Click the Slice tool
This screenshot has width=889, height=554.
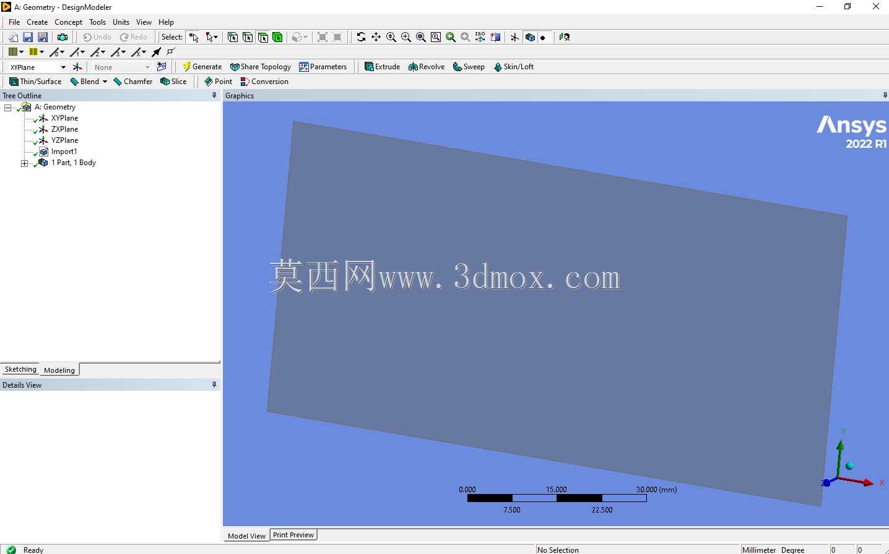tap(173, 82)
